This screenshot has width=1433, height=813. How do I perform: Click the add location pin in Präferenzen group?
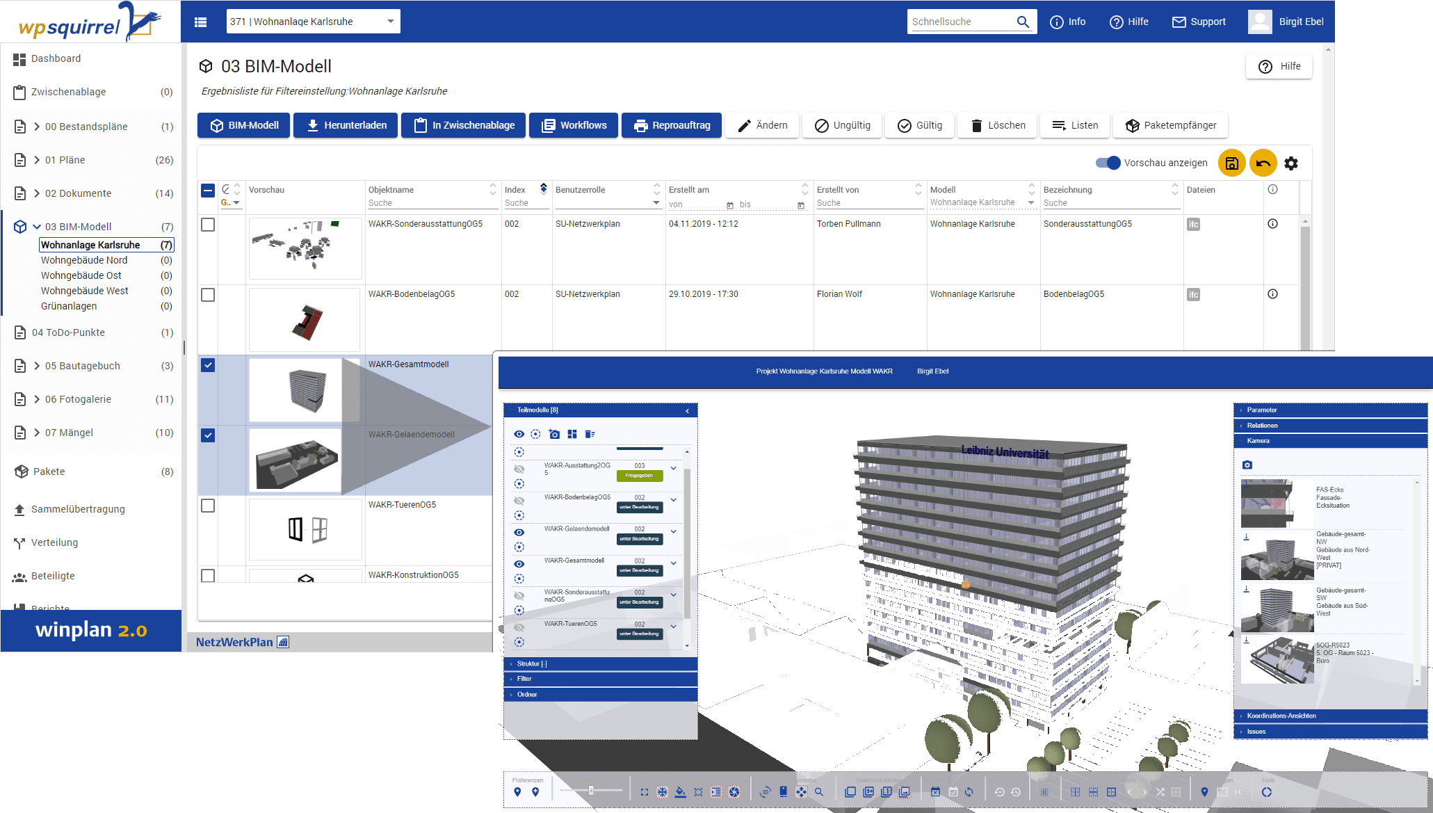click(535, 792)
